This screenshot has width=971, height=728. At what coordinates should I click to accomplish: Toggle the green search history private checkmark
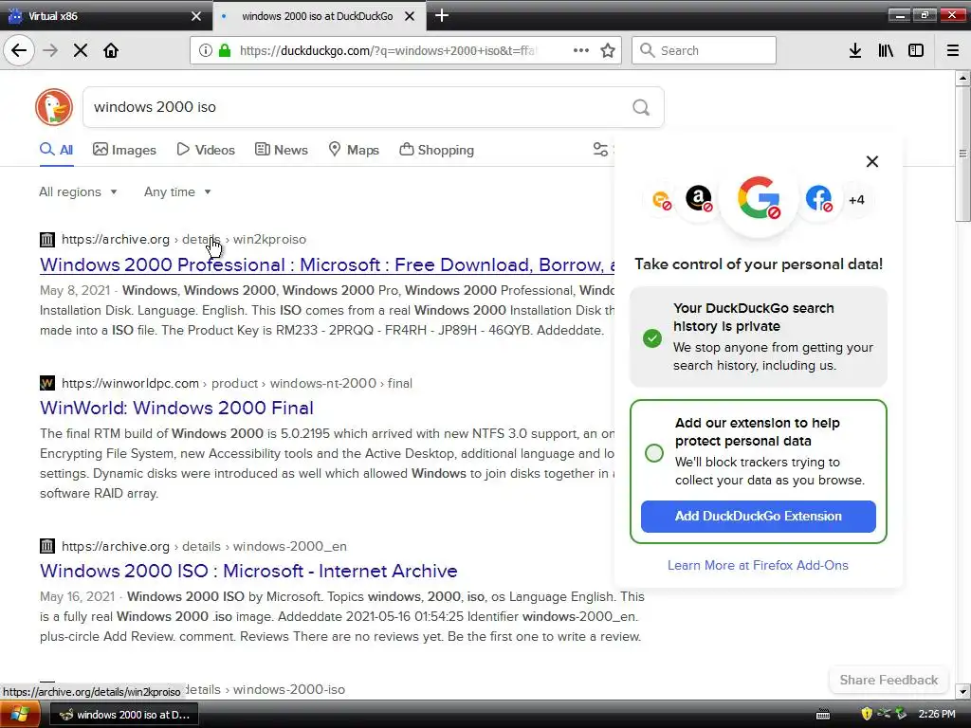point(652,338)
